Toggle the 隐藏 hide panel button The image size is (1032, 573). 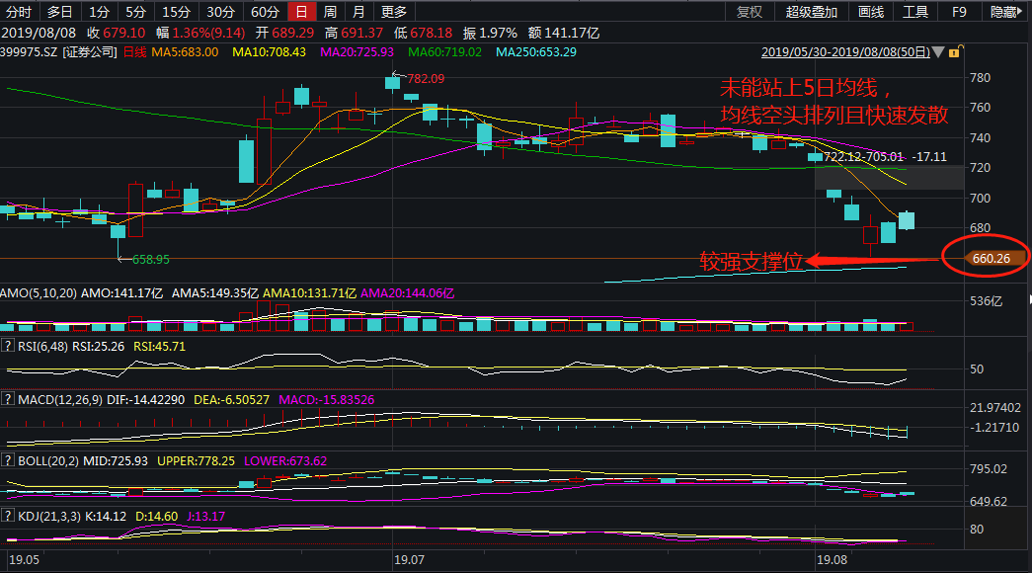[1005, 12]
